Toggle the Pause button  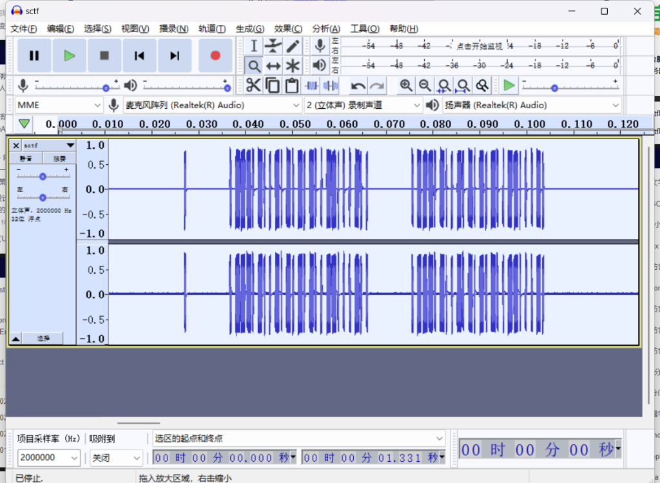(34, 56)
